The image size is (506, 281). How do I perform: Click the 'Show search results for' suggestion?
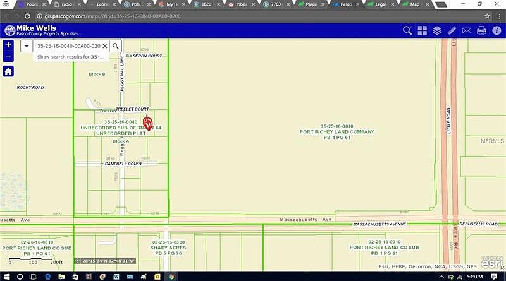pos(70,57)
